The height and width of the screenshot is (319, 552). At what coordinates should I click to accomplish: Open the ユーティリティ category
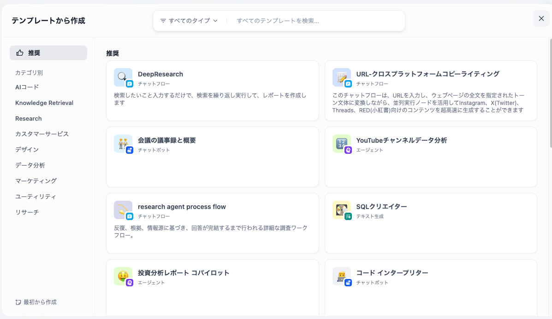point(36,197)
